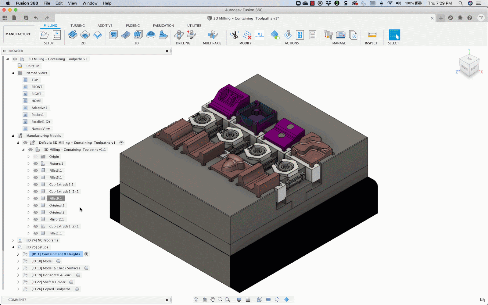The width and height of the screenshot is (488, 305).
Task: Click the Orbit icon in navigation bar
Action: [x=196, y=300]
